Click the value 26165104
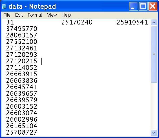The height and width of the screenshot is (138, 159). coord(22,126)
